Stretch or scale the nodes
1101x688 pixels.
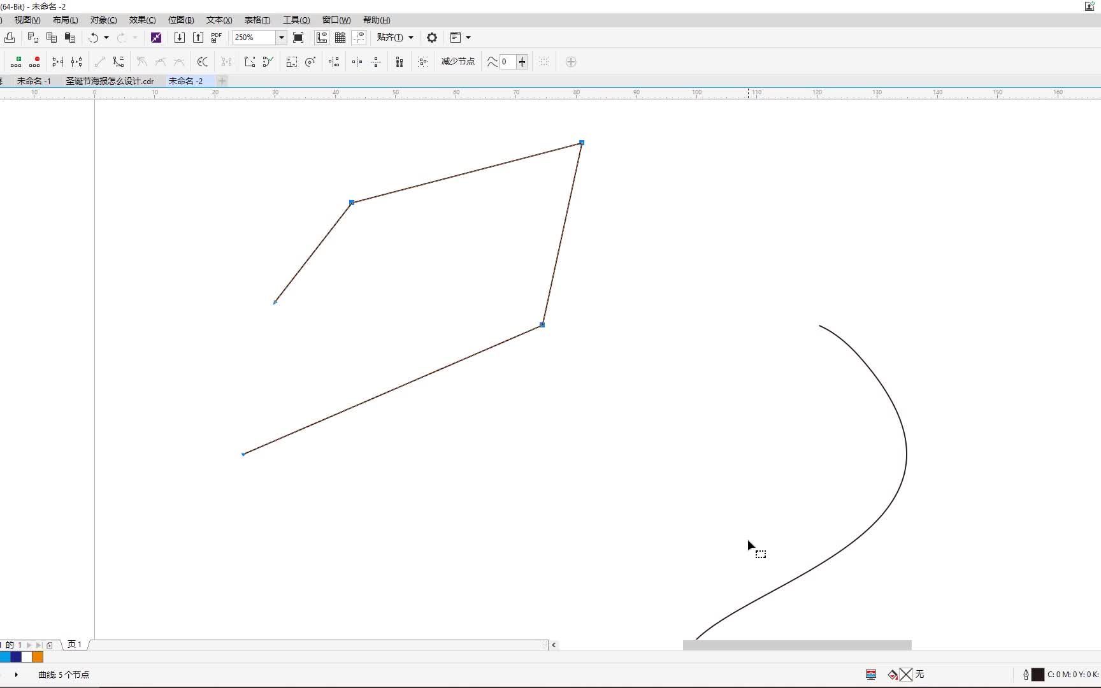point(291,62)
